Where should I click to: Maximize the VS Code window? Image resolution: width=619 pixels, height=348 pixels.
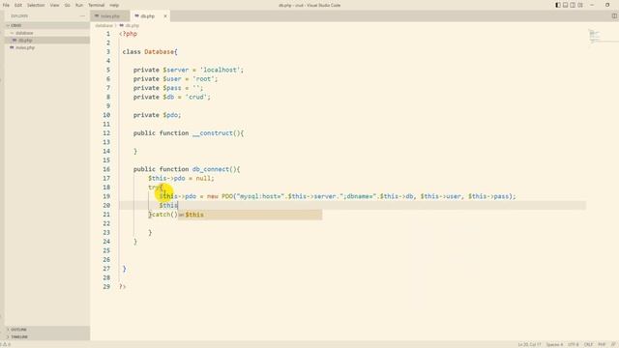click(607, 5)
